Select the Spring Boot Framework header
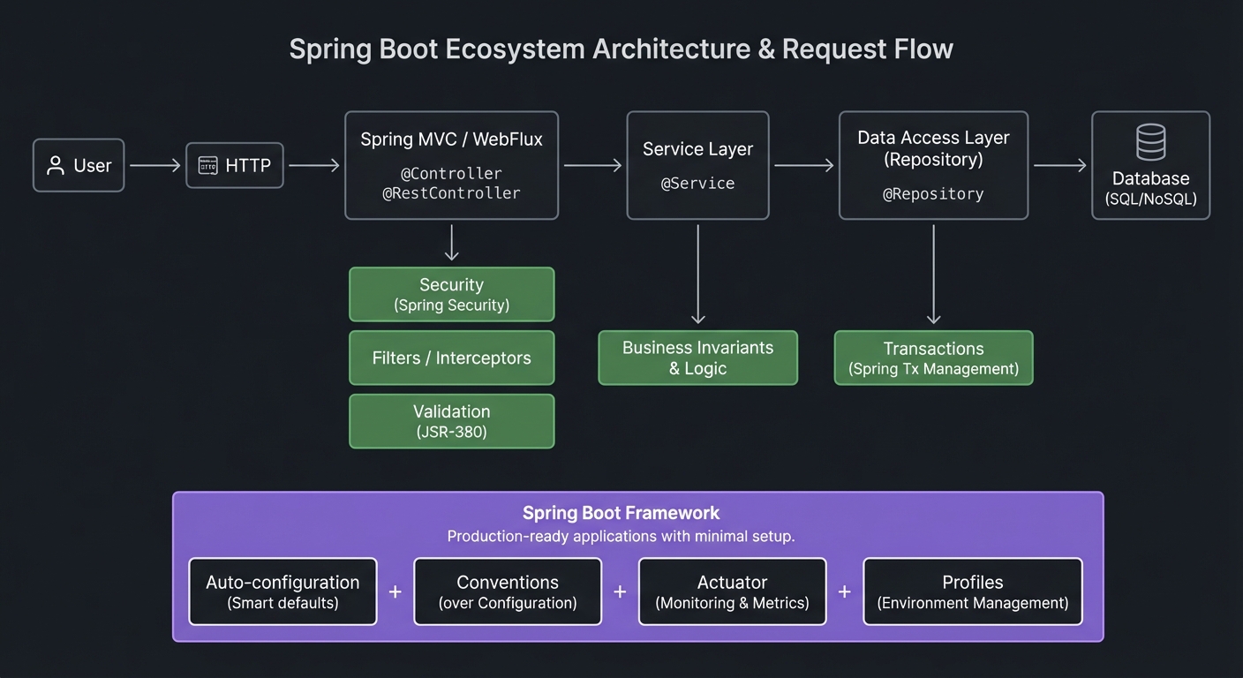The width and height of the screenshot is (1243, 678). (x=621, y=513)
